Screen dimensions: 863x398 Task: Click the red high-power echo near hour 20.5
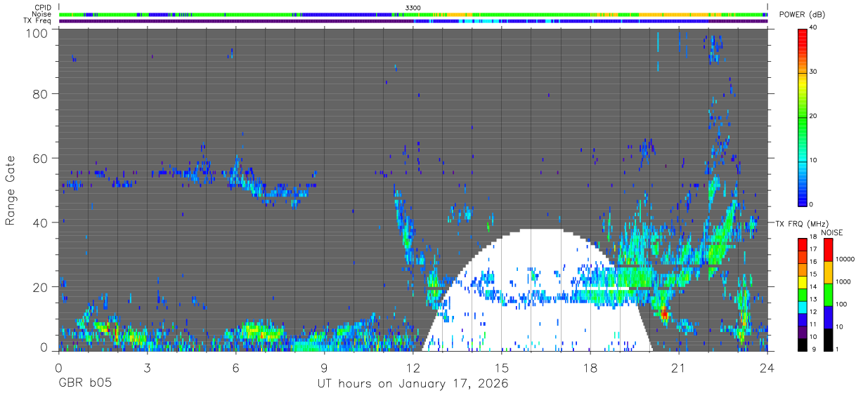pos(663,314)
